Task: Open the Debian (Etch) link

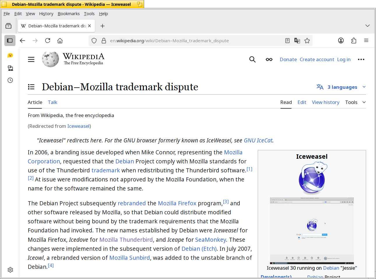Action: [x=199, y=249]
